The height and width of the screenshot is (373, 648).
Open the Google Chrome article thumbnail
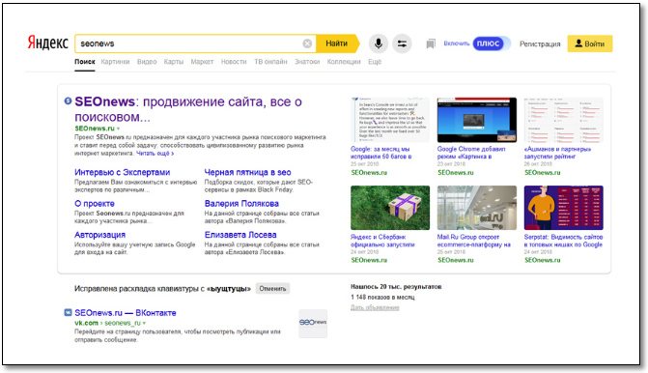click(x=477, y=120)
